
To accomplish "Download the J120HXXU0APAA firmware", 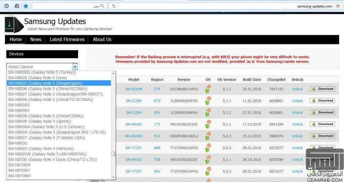I will click(x=322, y=112).
